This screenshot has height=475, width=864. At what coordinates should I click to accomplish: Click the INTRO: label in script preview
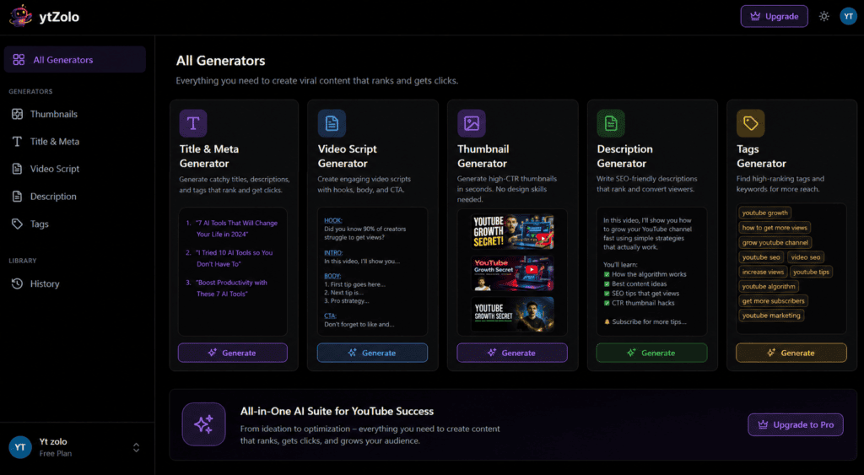tap(333, 252)
